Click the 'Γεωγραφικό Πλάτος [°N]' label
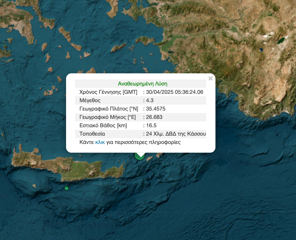 tap(109, 109)
